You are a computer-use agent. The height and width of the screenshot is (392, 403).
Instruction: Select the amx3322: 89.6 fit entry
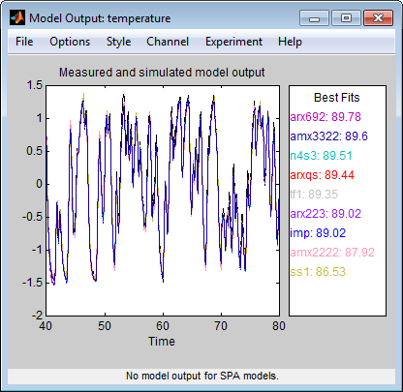tap(329, 136)
